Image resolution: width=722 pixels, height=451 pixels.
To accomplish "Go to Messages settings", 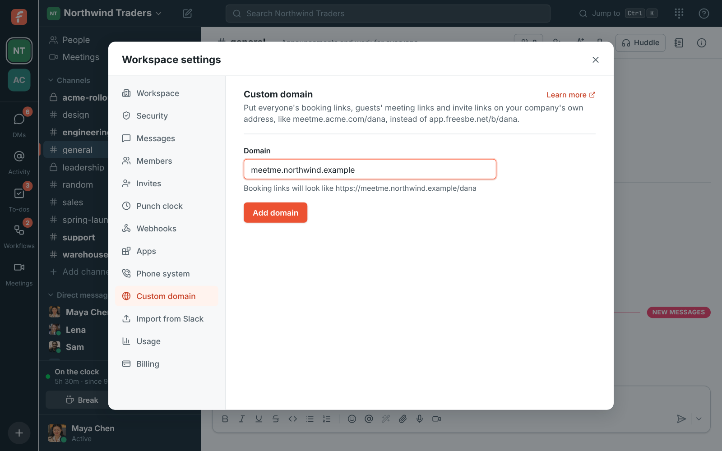I will [x=167, y=138].
